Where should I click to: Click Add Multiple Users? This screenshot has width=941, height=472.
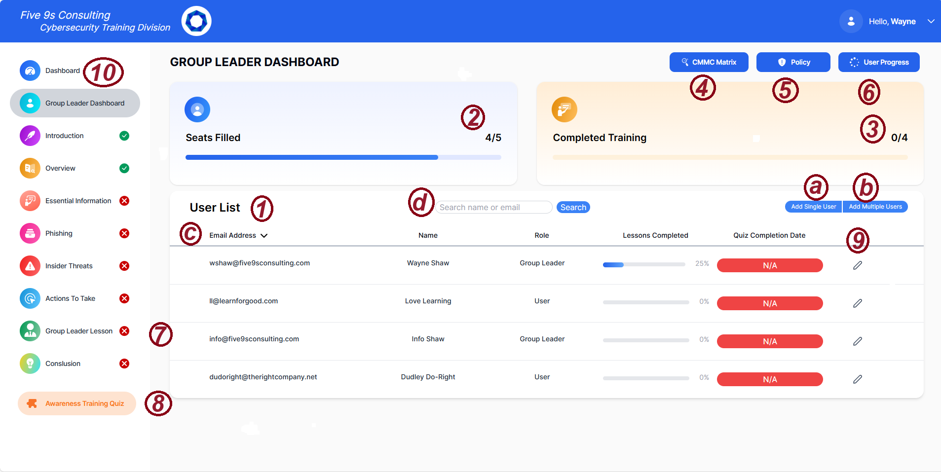[875, 207]
